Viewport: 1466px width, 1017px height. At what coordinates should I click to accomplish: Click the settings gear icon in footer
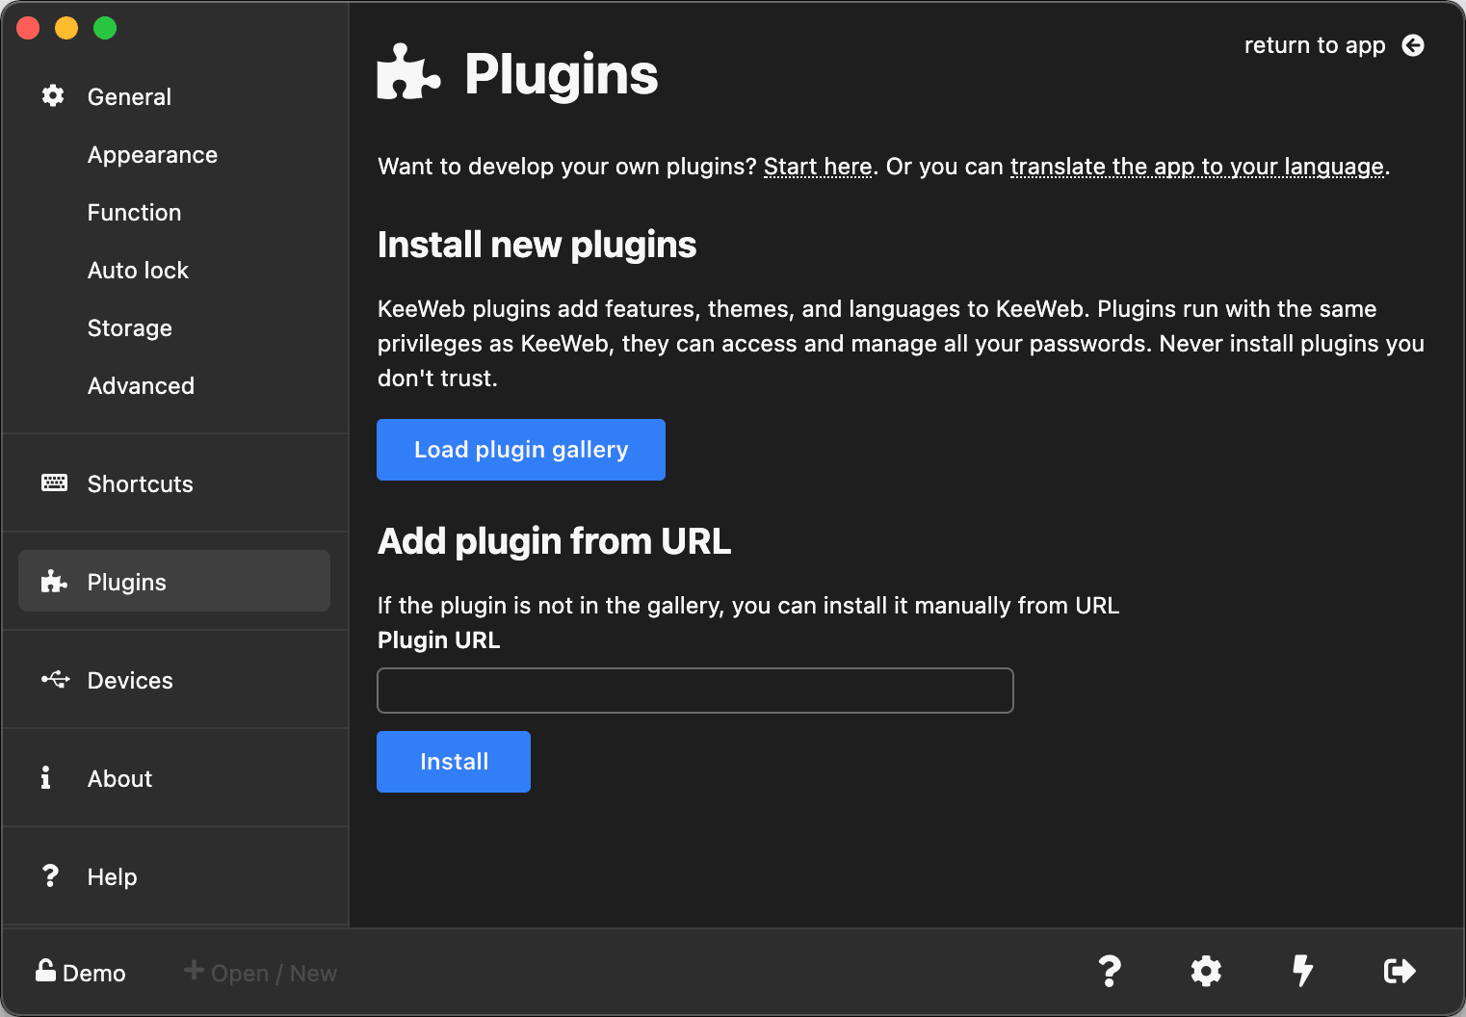pyautogui.click(x=1206, y=971)
